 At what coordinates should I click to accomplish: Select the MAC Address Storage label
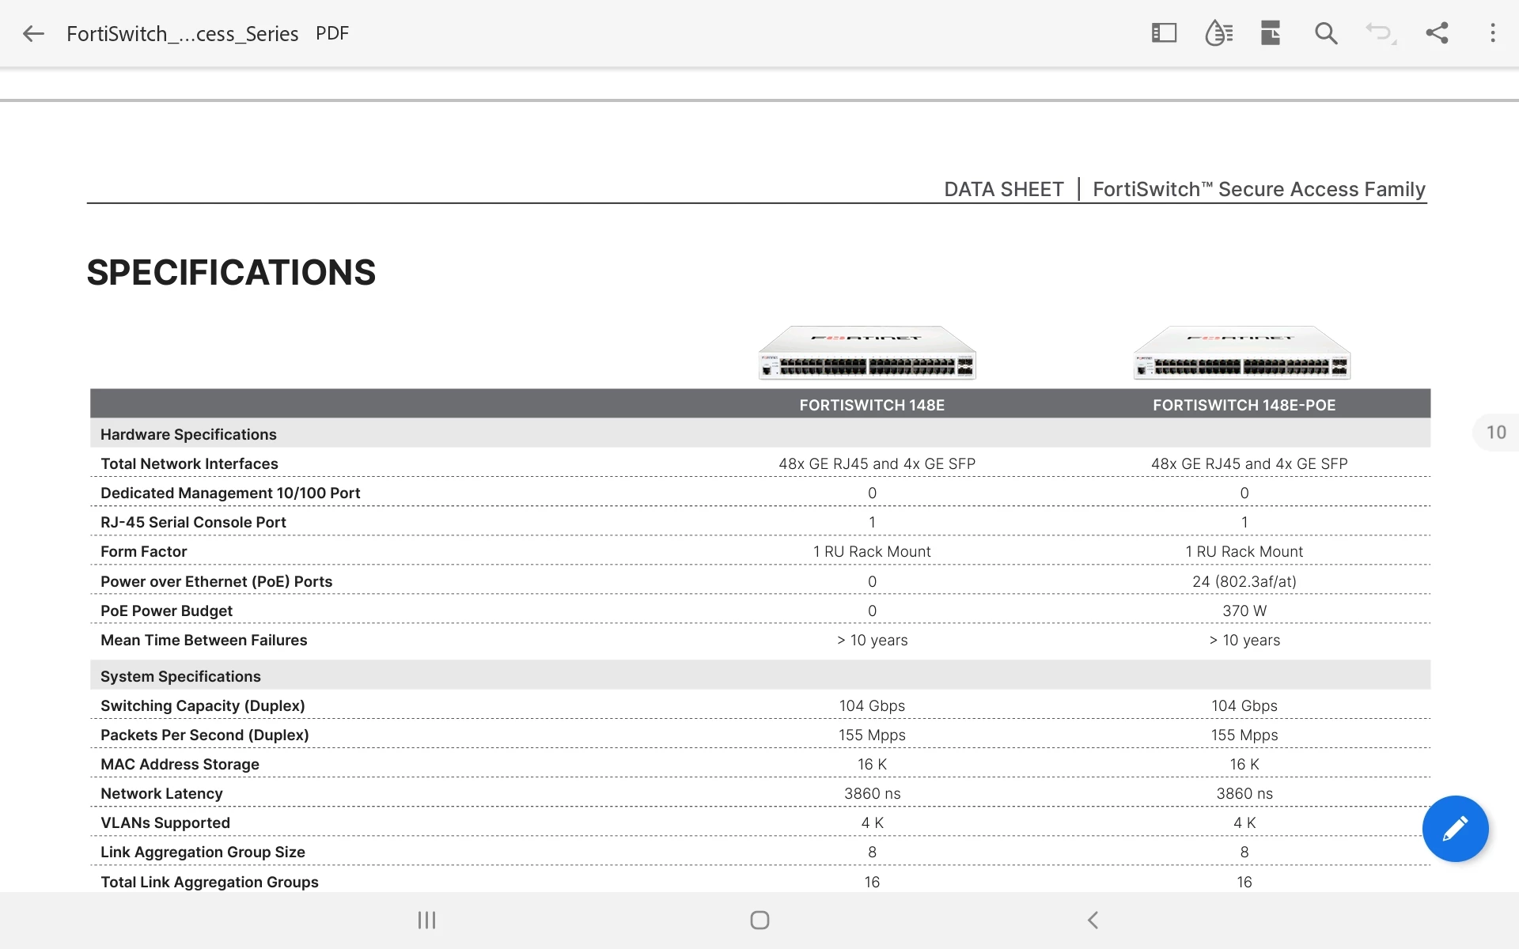click(x=180, y=764)
